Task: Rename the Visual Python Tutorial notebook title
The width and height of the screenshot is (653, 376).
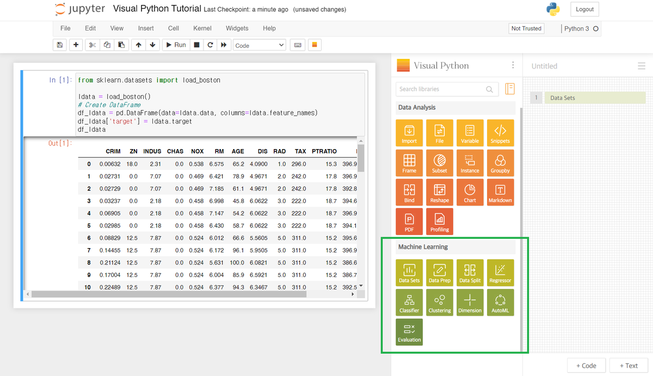Action: pyautogui.click(x=157, y=9)
